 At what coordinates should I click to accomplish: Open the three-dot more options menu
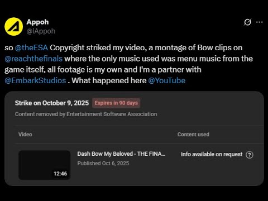click(x=260, y=22)
